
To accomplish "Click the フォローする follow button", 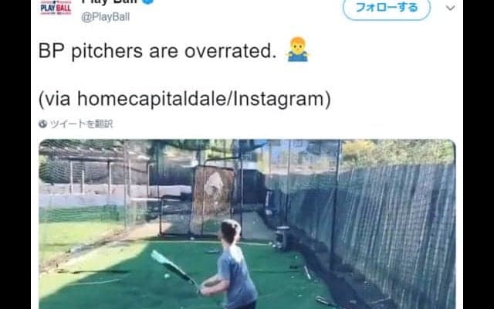I will (387, 8).
